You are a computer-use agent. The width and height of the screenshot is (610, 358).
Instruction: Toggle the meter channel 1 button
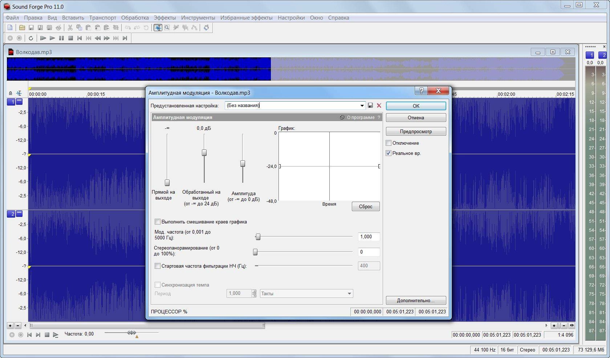590,55
